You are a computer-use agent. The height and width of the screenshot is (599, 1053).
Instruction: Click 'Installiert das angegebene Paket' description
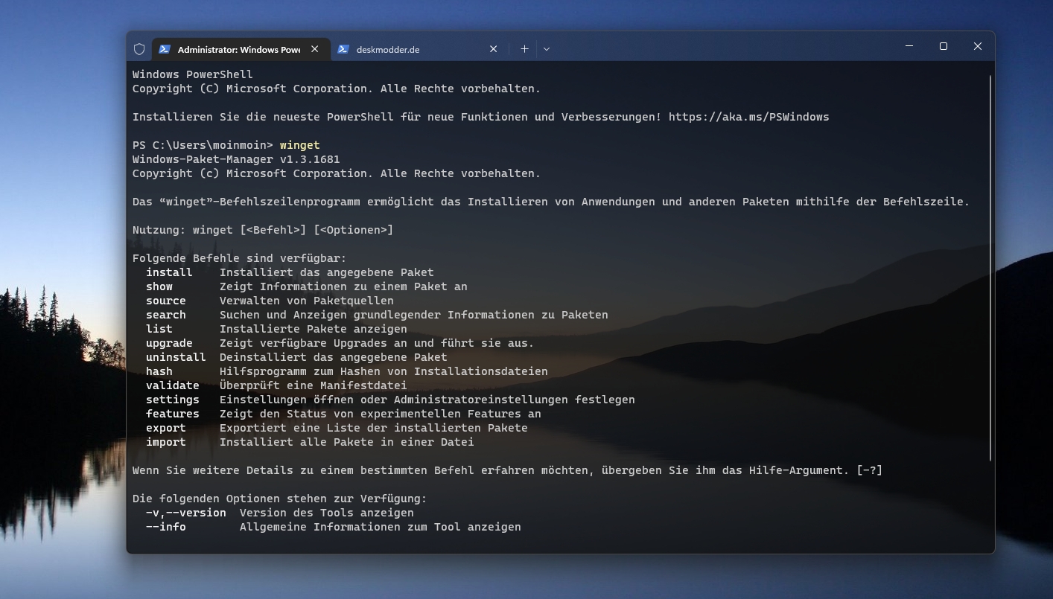(x=327, y=272)
